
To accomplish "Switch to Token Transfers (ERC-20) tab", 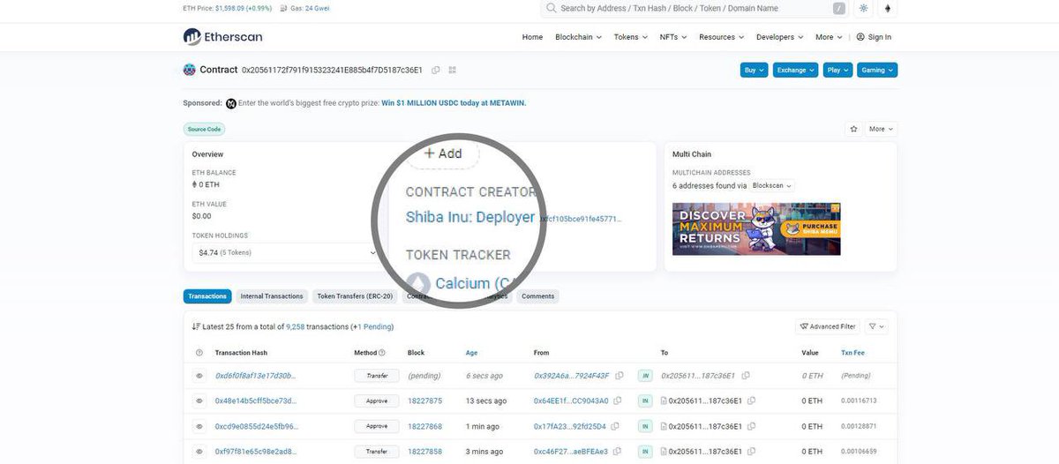I will point(355,296).
